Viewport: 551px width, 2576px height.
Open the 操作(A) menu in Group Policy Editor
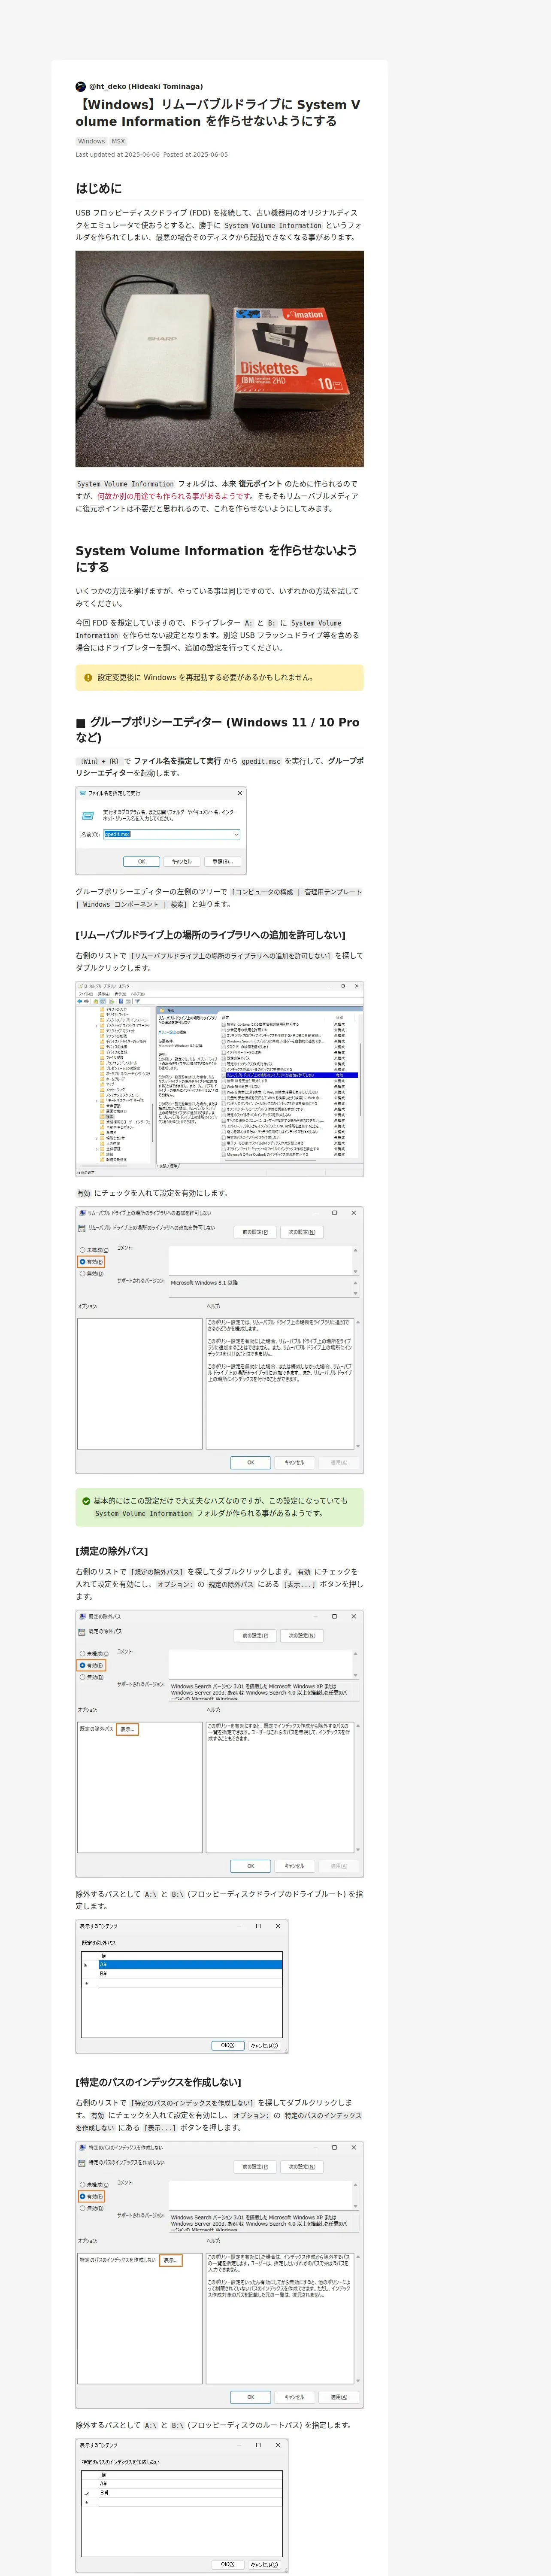click(103, 994)
